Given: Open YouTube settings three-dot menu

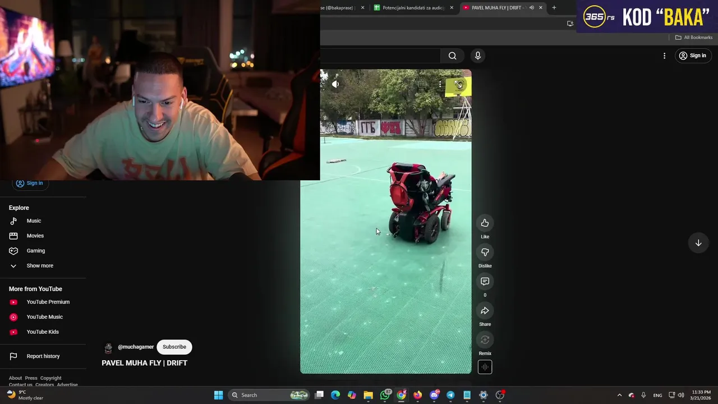Looking at the screenshot, I should 664,56.
